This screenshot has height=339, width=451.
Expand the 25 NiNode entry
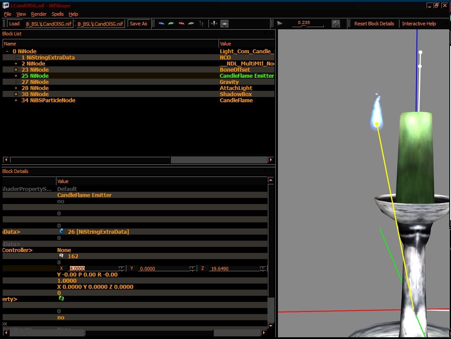click(x=16, y=76)
